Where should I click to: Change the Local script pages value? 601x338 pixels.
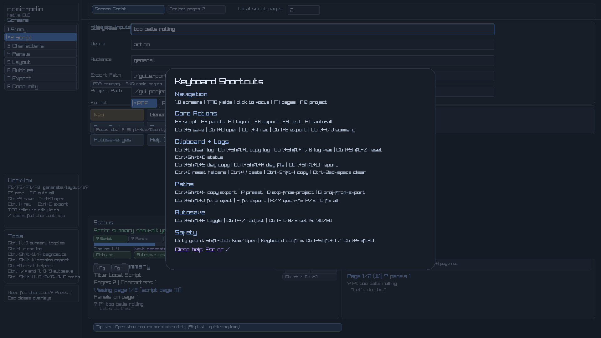[x=303, y=10]
